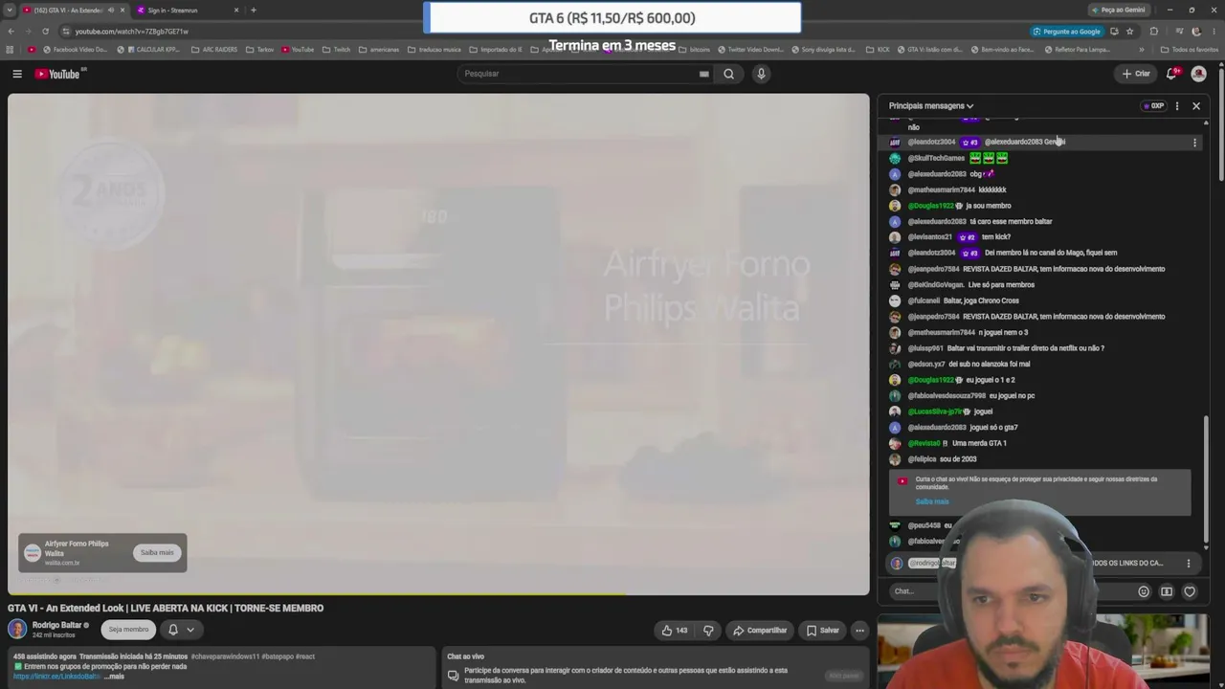Open the Chrome profile avatar
Viewport: 1225px width, 689px height.
pyautogui.click(x=1196, y=32)
